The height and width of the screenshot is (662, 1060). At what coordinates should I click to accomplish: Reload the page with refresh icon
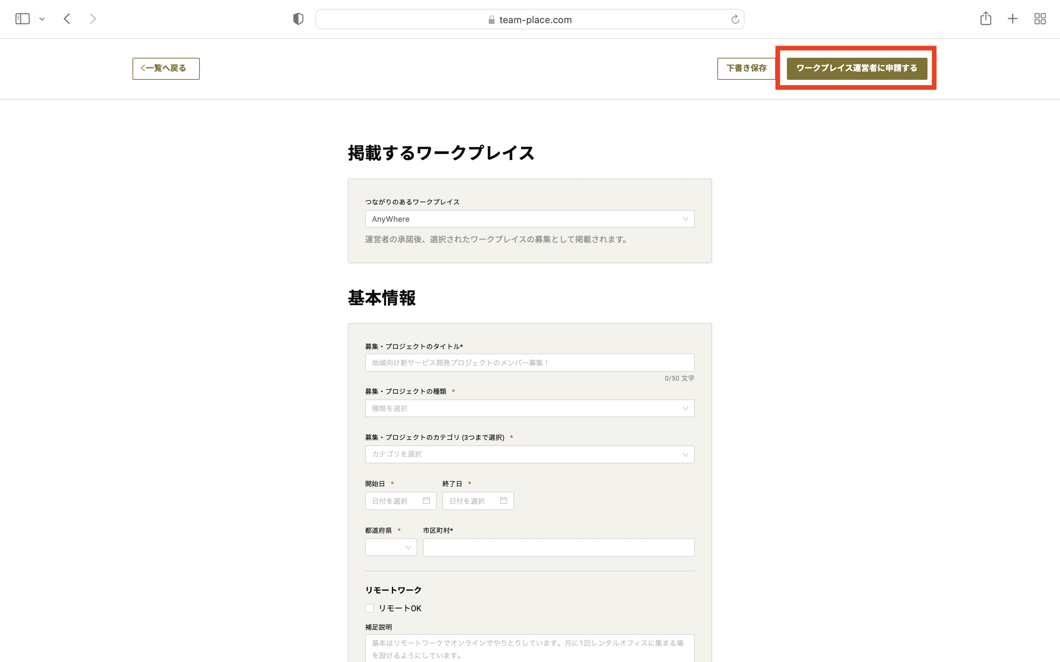coord(735,19)
